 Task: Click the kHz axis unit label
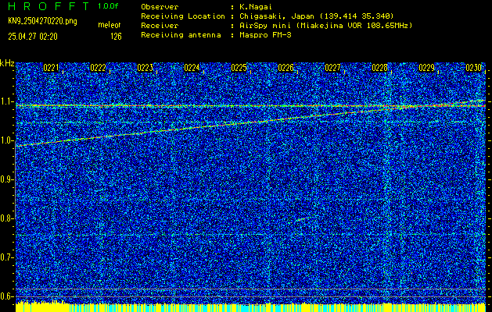[7, 63]
